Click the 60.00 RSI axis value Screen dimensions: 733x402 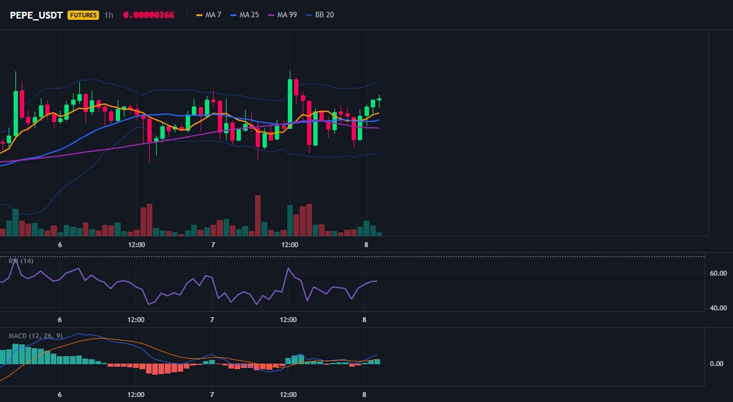click(x=719, y=273)
